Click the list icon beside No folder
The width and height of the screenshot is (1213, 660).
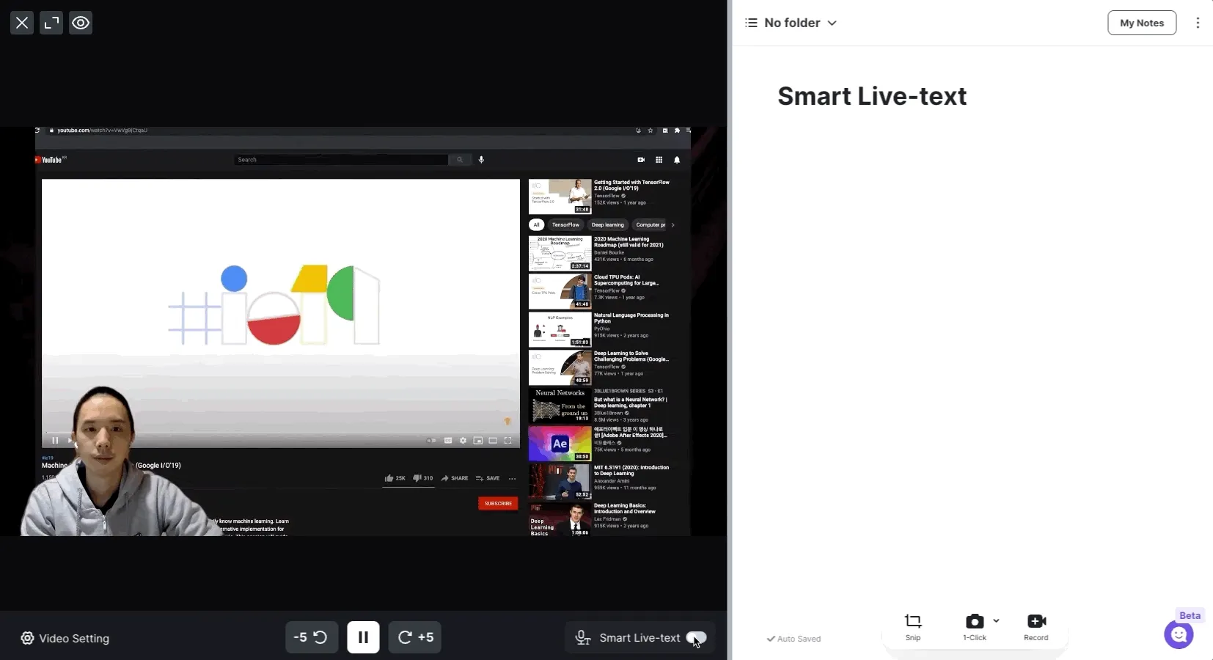[751, 23]
